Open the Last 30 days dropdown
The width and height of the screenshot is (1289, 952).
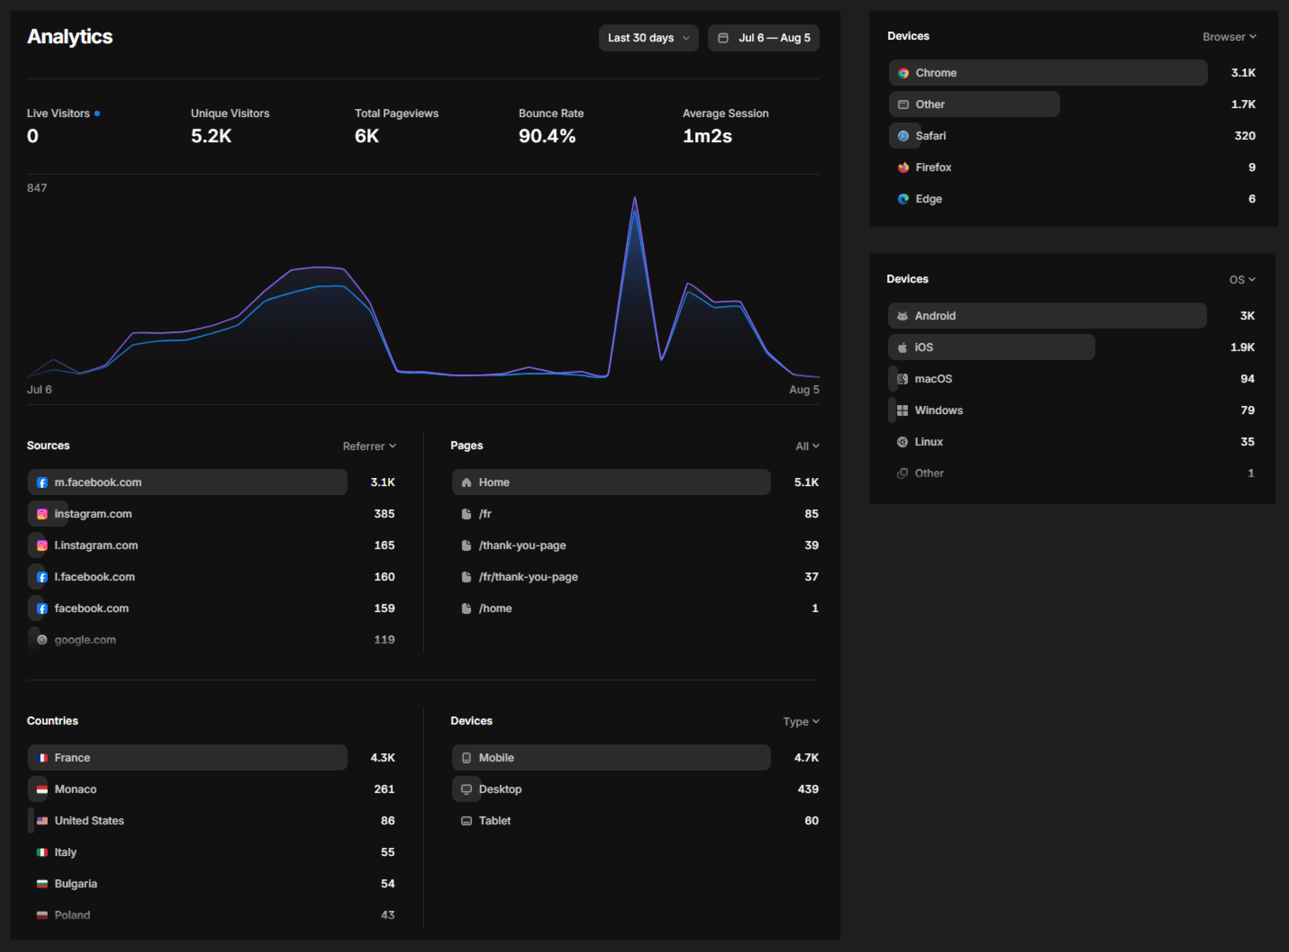pyautogui.click(x=648, y=38)
